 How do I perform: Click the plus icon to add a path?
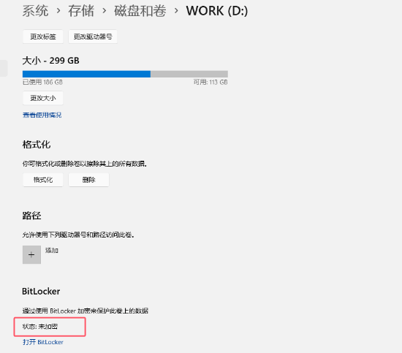pyautogui.click(x=31, y=254)
